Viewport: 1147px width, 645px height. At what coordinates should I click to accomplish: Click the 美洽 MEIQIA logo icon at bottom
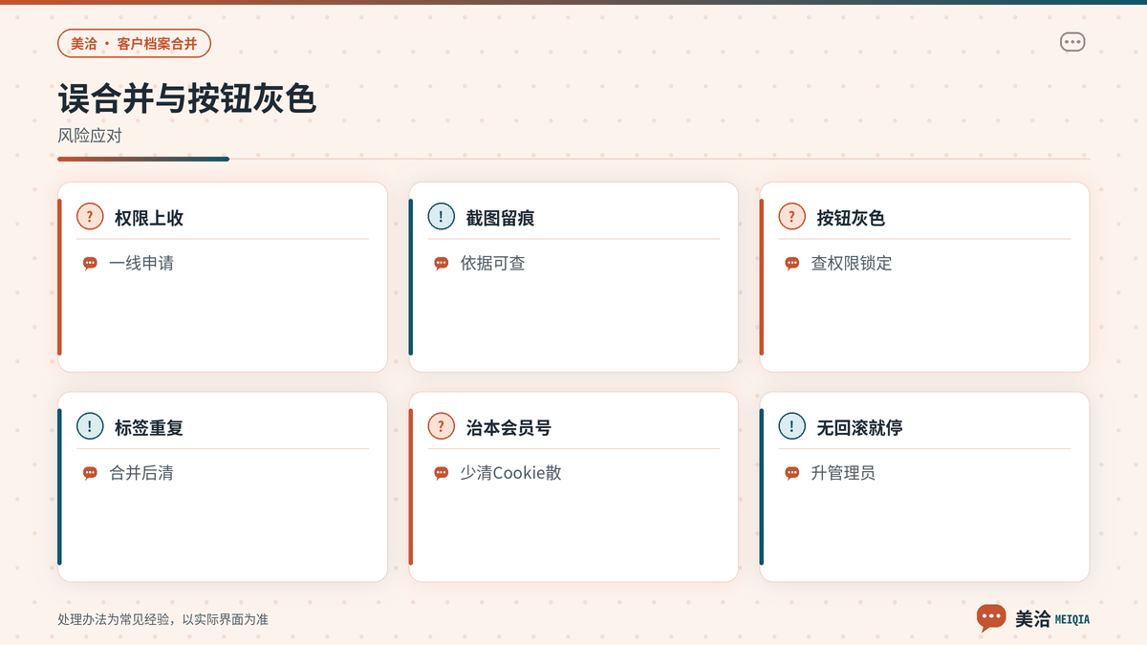click(991, 618)
